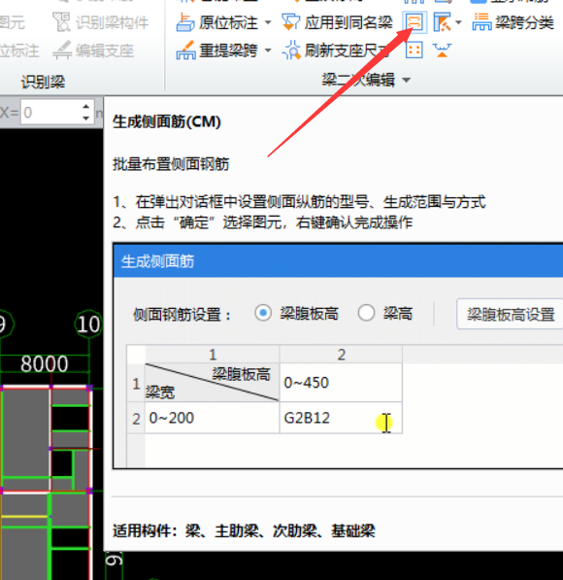
Task: Expand the 原位标注 dropdown arrow
Action: [x=268, y=23]
